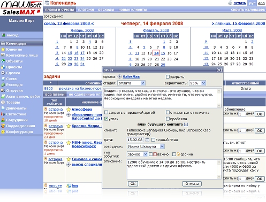Switch language to eng
This screenshot has width=266, height=202.
coord(261,3)
